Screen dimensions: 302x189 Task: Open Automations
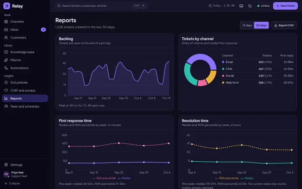tap(25, 68)
